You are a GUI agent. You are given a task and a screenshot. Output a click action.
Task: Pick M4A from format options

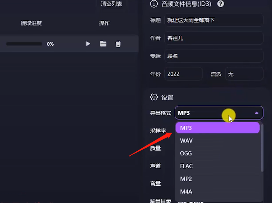[x=217, y=191]
